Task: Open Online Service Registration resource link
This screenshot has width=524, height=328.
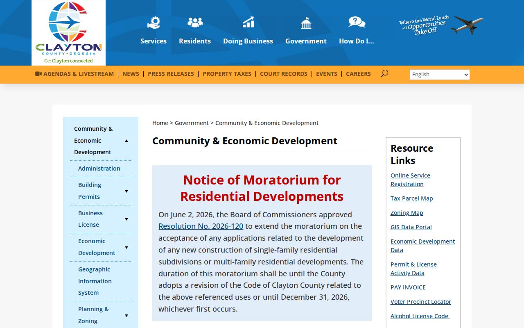Action: click(410, 180)
